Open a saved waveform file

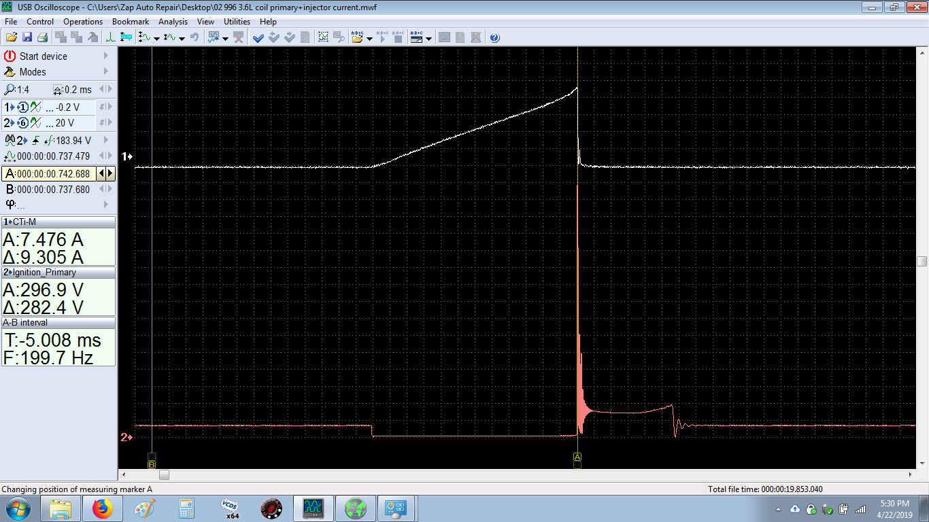[x=12, y=37]
